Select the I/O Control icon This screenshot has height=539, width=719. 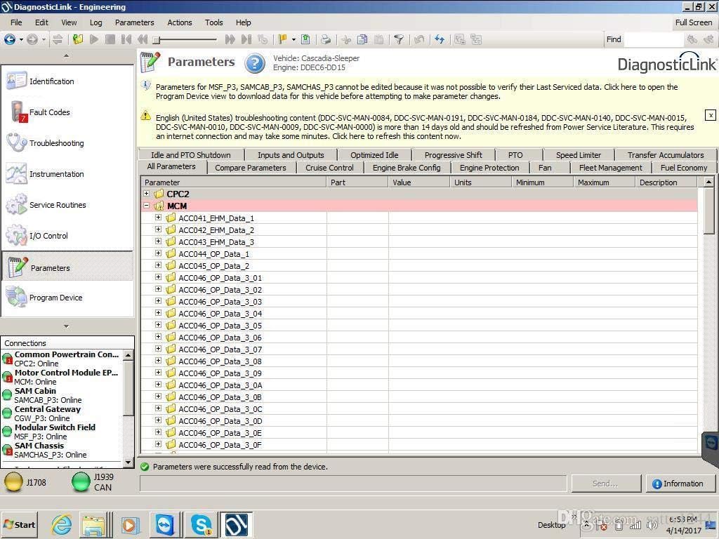16,236
